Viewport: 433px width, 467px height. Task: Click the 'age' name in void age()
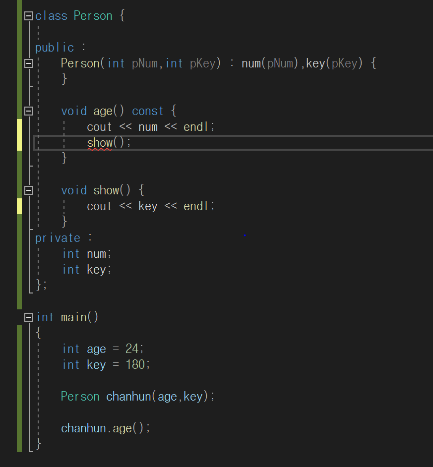click(103, 112)
